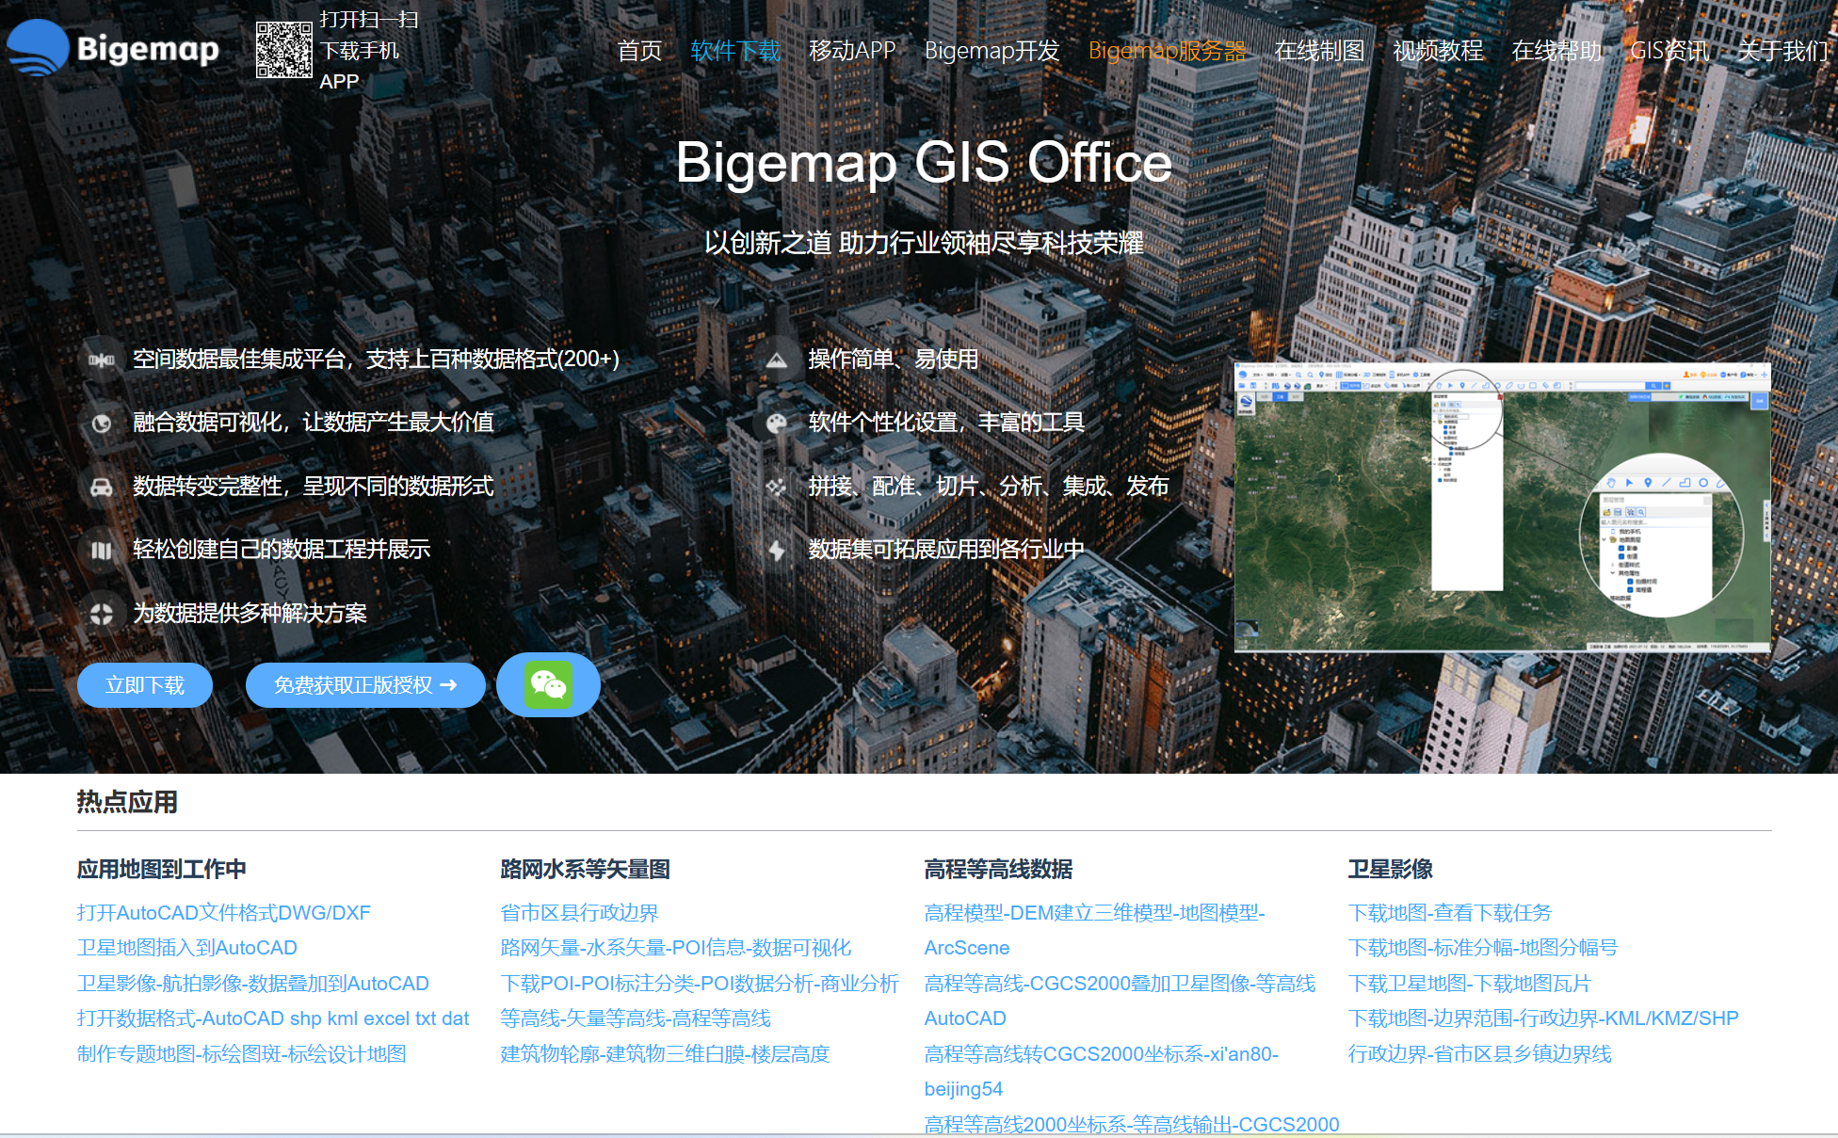Open 在线制图 from the navigation bar

pos(1319,51)
